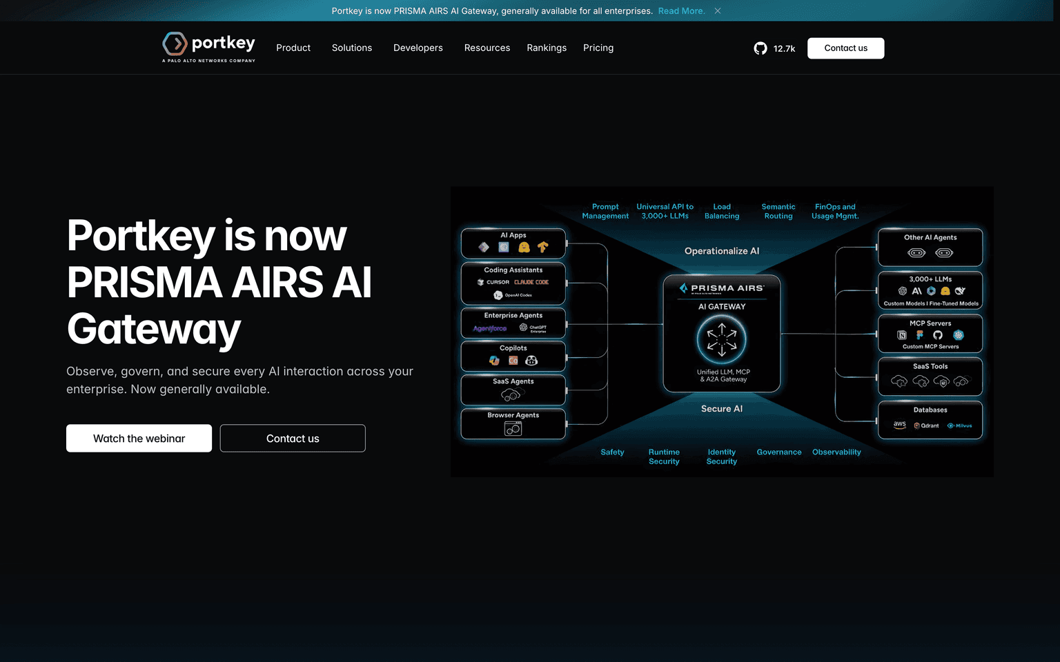Click 'Custom MCP Servers' text in diagram
Screen dimensions: 1060x662
(930, 347)
